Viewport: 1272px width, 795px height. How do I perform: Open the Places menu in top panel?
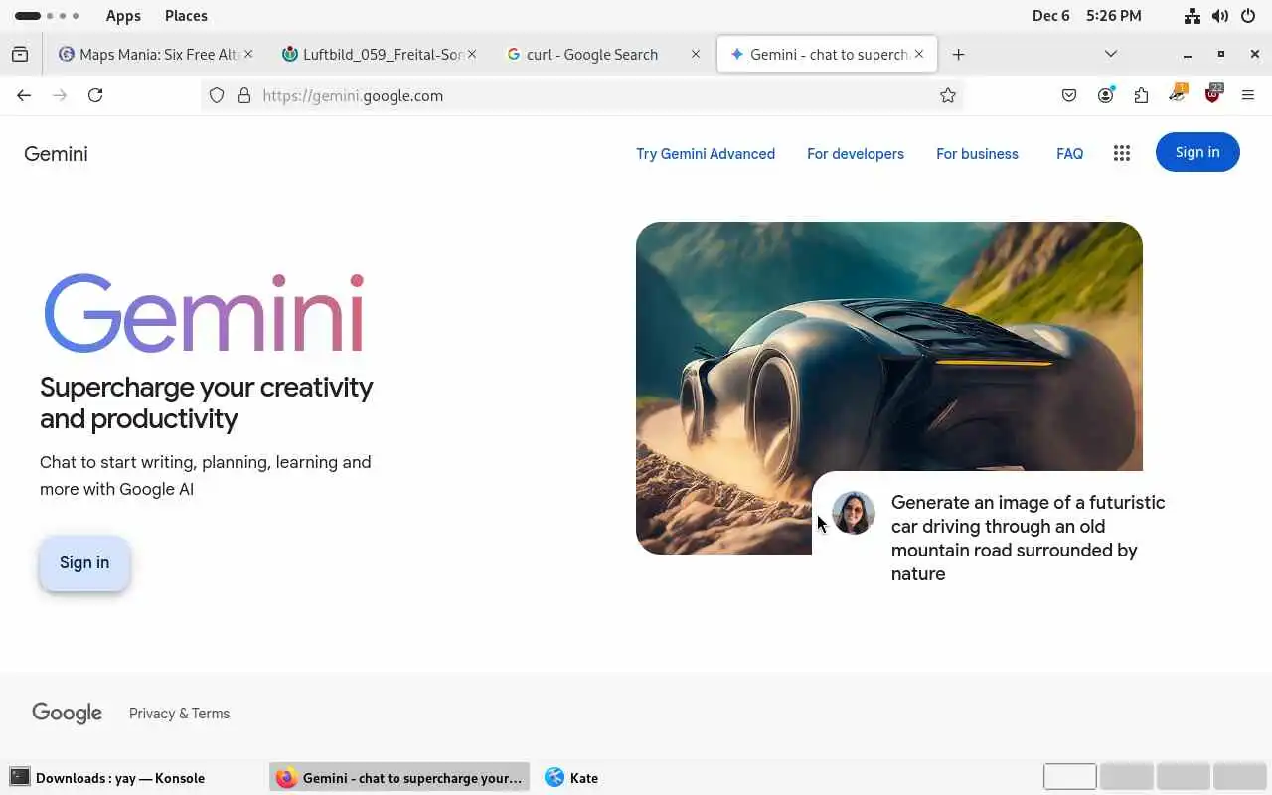(186, 16)
